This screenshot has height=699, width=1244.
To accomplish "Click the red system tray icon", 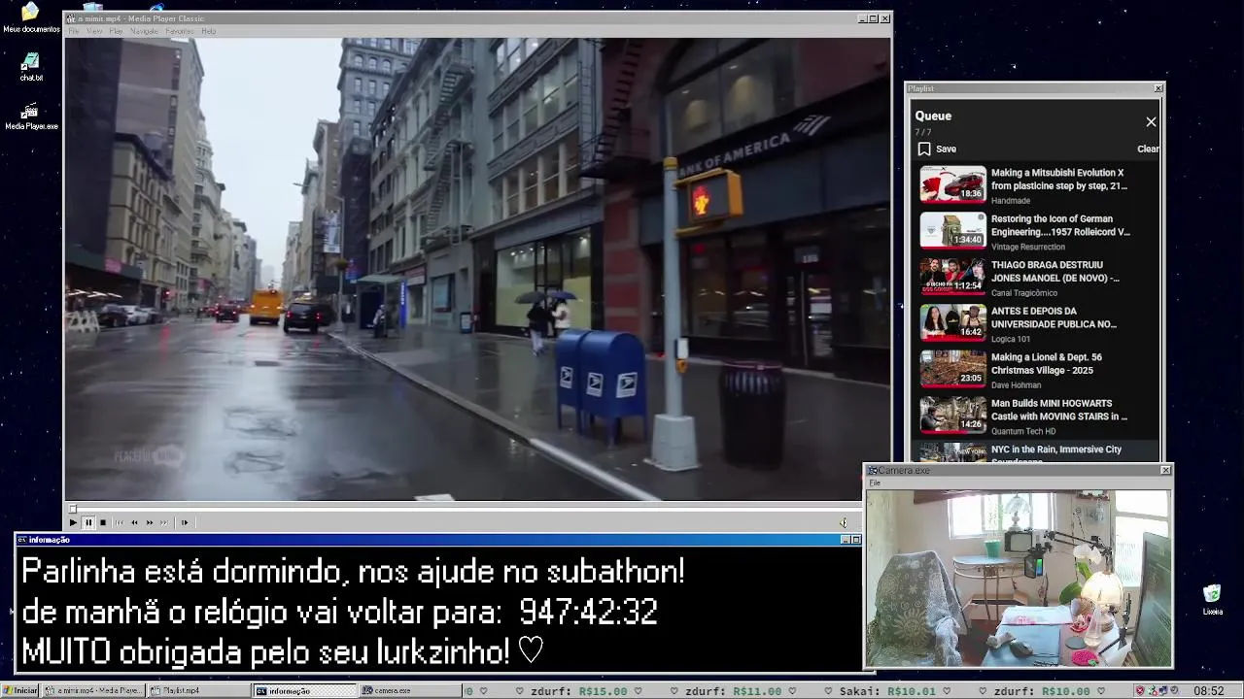I will (1140, 690).
